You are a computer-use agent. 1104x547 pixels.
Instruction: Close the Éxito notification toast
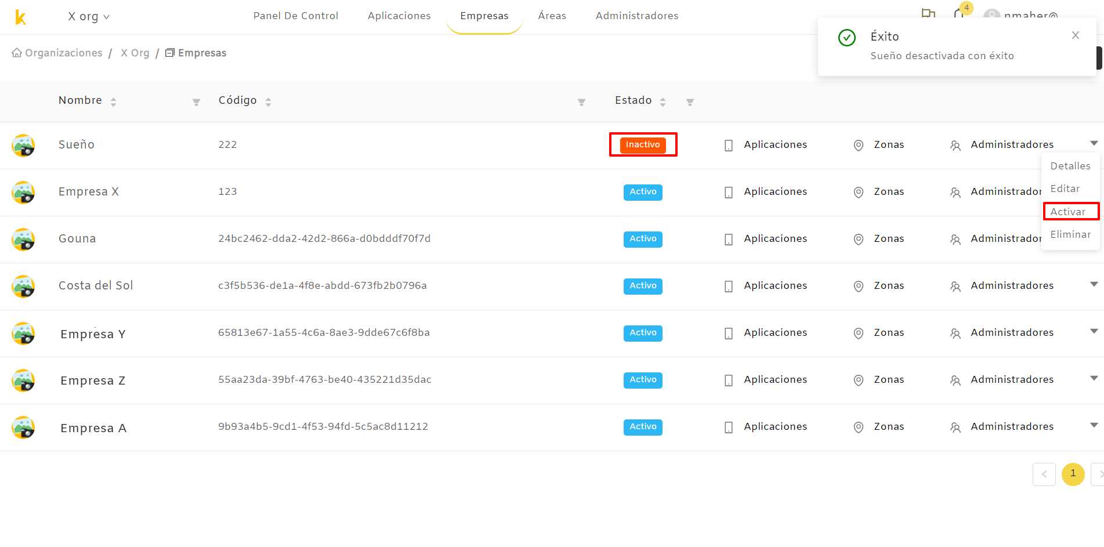coord(1075,35)
